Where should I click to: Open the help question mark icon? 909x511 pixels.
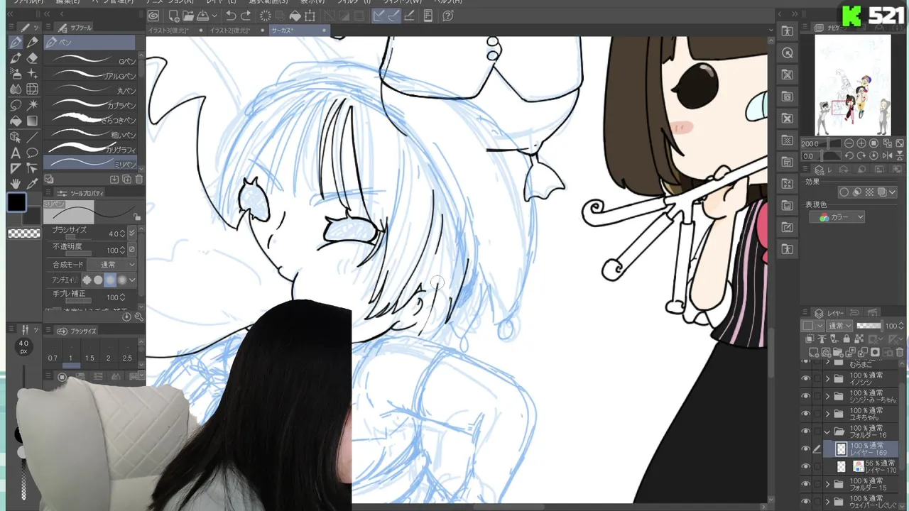(x=448, y=16)
